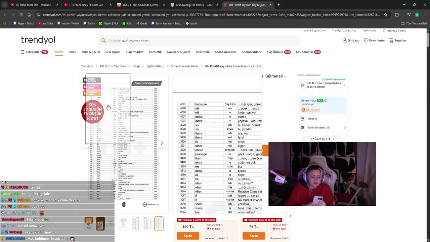Click the Takip Et store icon
Screen dimensions: 430x242
pos(302,119)
